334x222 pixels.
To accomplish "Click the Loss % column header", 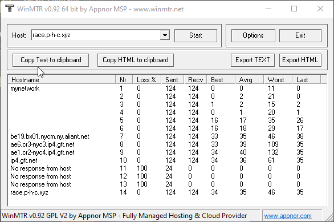I will (146, 80).
